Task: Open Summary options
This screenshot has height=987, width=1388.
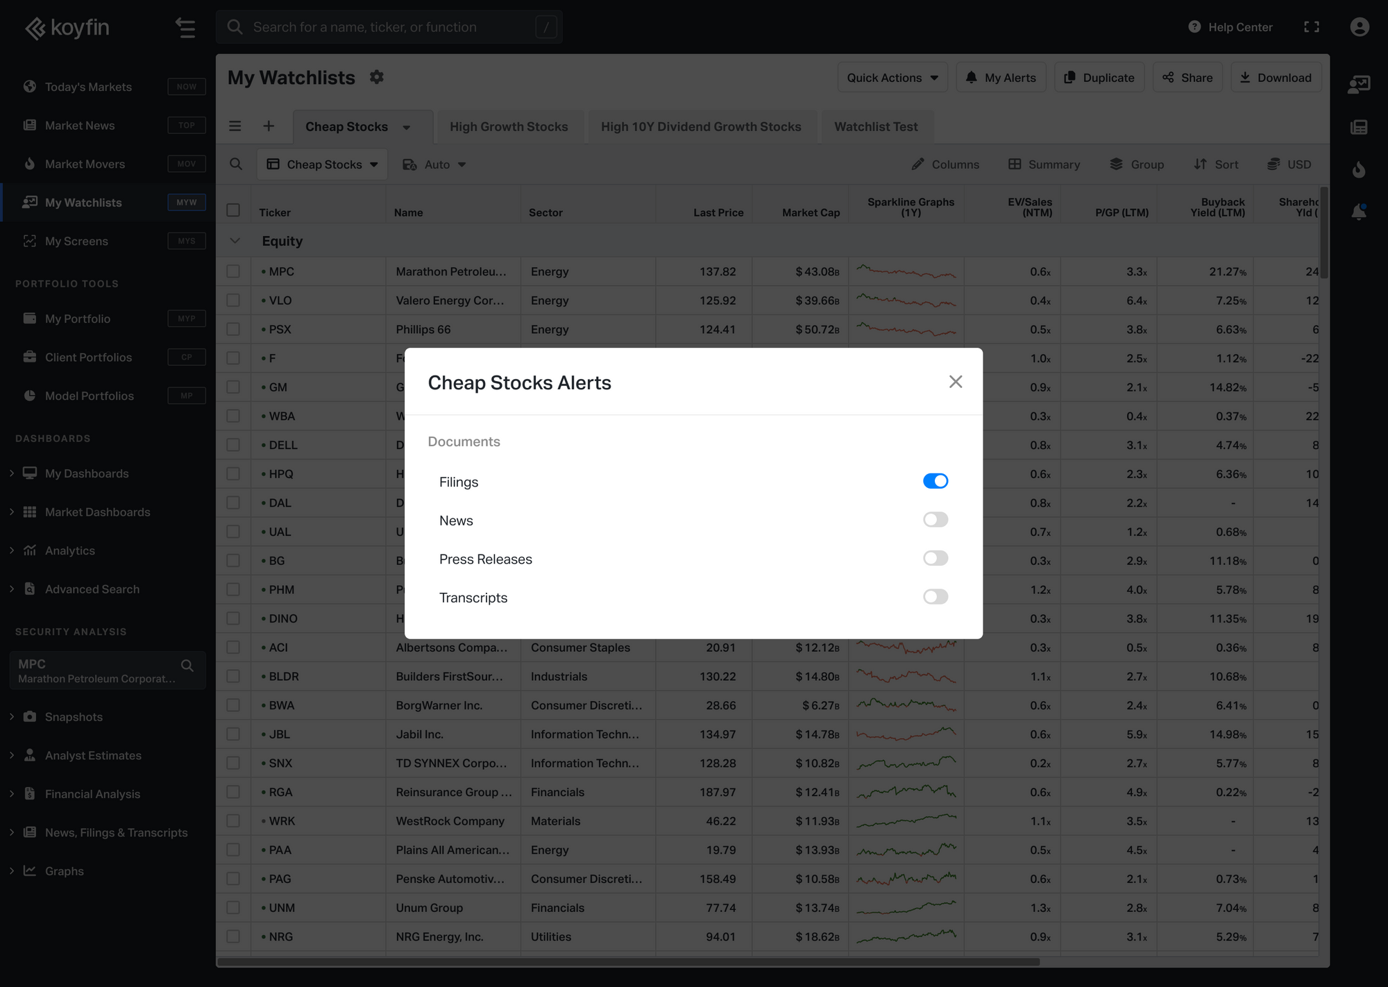Action: [1044, 164]
